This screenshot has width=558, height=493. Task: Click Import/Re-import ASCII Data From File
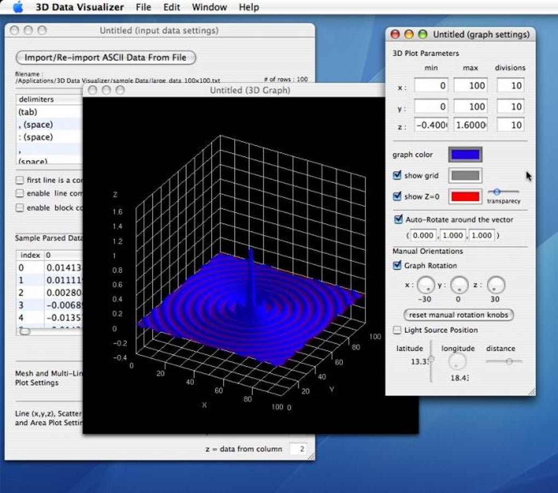(x=105, y=57)
